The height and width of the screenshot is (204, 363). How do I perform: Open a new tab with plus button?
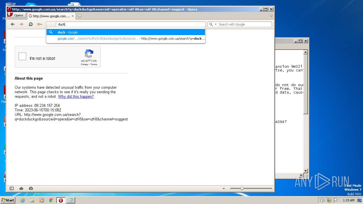click(x=80, y=16)
